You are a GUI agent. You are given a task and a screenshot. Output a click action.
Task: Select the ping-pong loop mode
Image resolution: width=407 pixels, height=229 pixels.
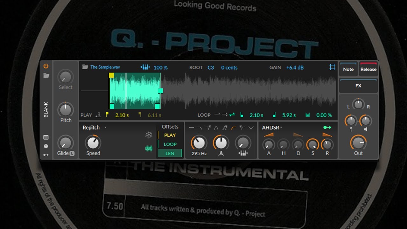tap(232, 115)
